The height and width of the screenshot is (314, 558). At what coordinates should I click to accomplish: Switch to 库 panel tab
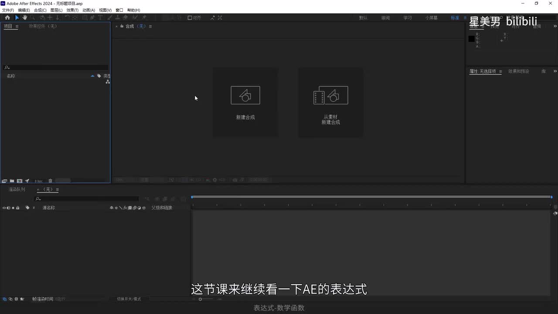coord(544,71)
